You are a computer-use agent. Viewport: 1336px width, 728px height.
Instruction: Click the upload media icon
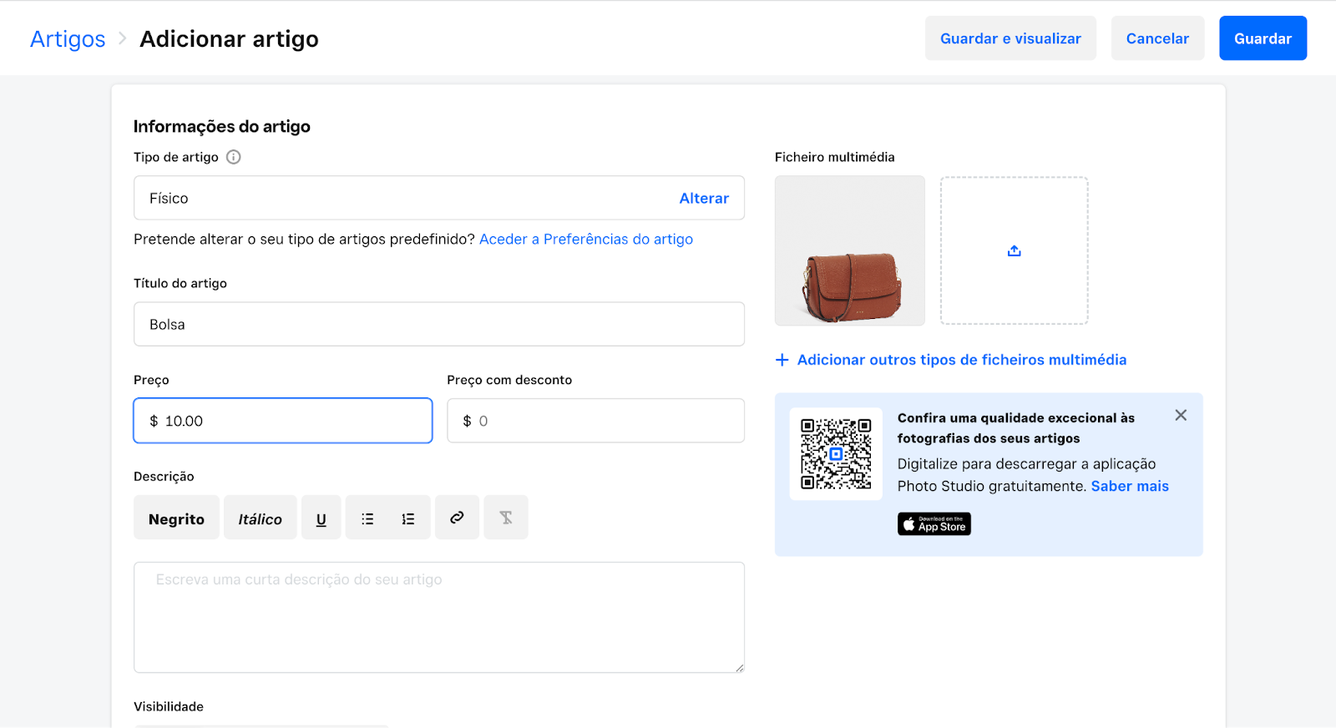click(x=1014, y=250)
